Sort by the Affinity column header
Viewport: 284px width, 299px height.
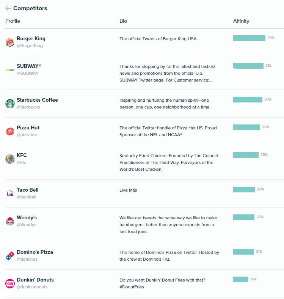241,21
